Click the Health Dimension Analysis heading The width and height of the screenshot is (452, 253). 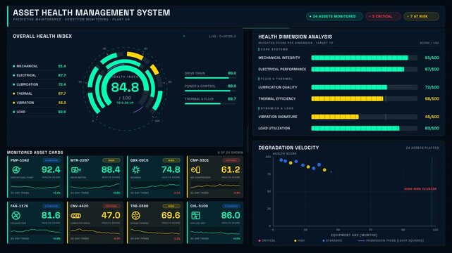click(295, 37)
